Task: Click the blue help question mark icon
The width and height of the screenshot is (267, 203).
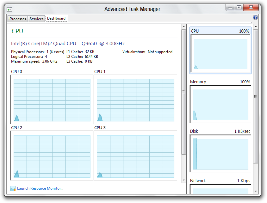Action: pos(255,17)
